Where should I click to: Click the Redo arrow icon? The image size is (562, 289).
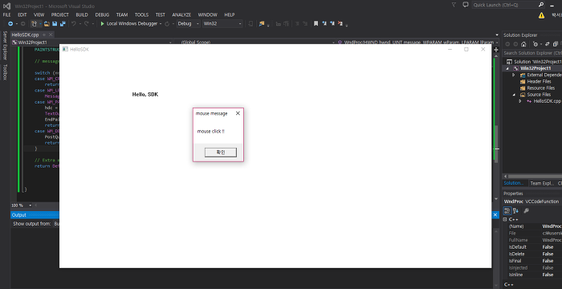(86, 23)
